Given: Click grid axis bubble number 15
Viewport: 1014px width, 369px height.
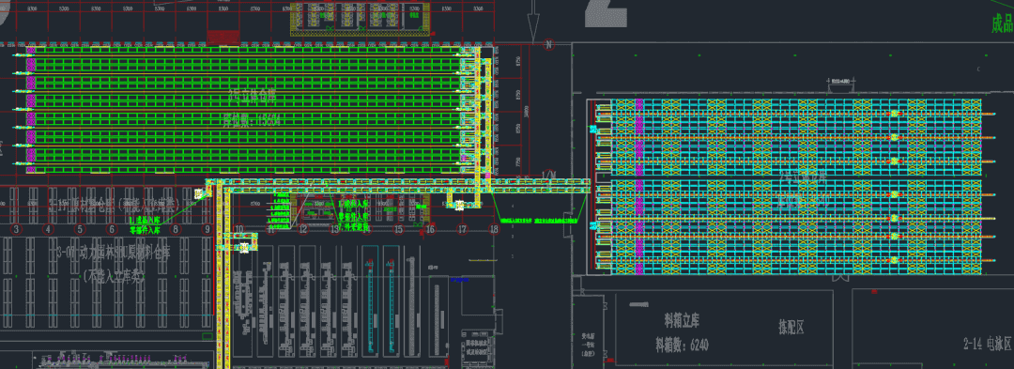Looking at the screenshot, I should (x=398, y=229).
